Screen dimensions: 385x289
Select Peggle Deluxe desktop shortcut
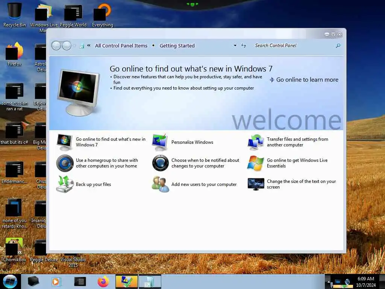click(x=44, y=250)
